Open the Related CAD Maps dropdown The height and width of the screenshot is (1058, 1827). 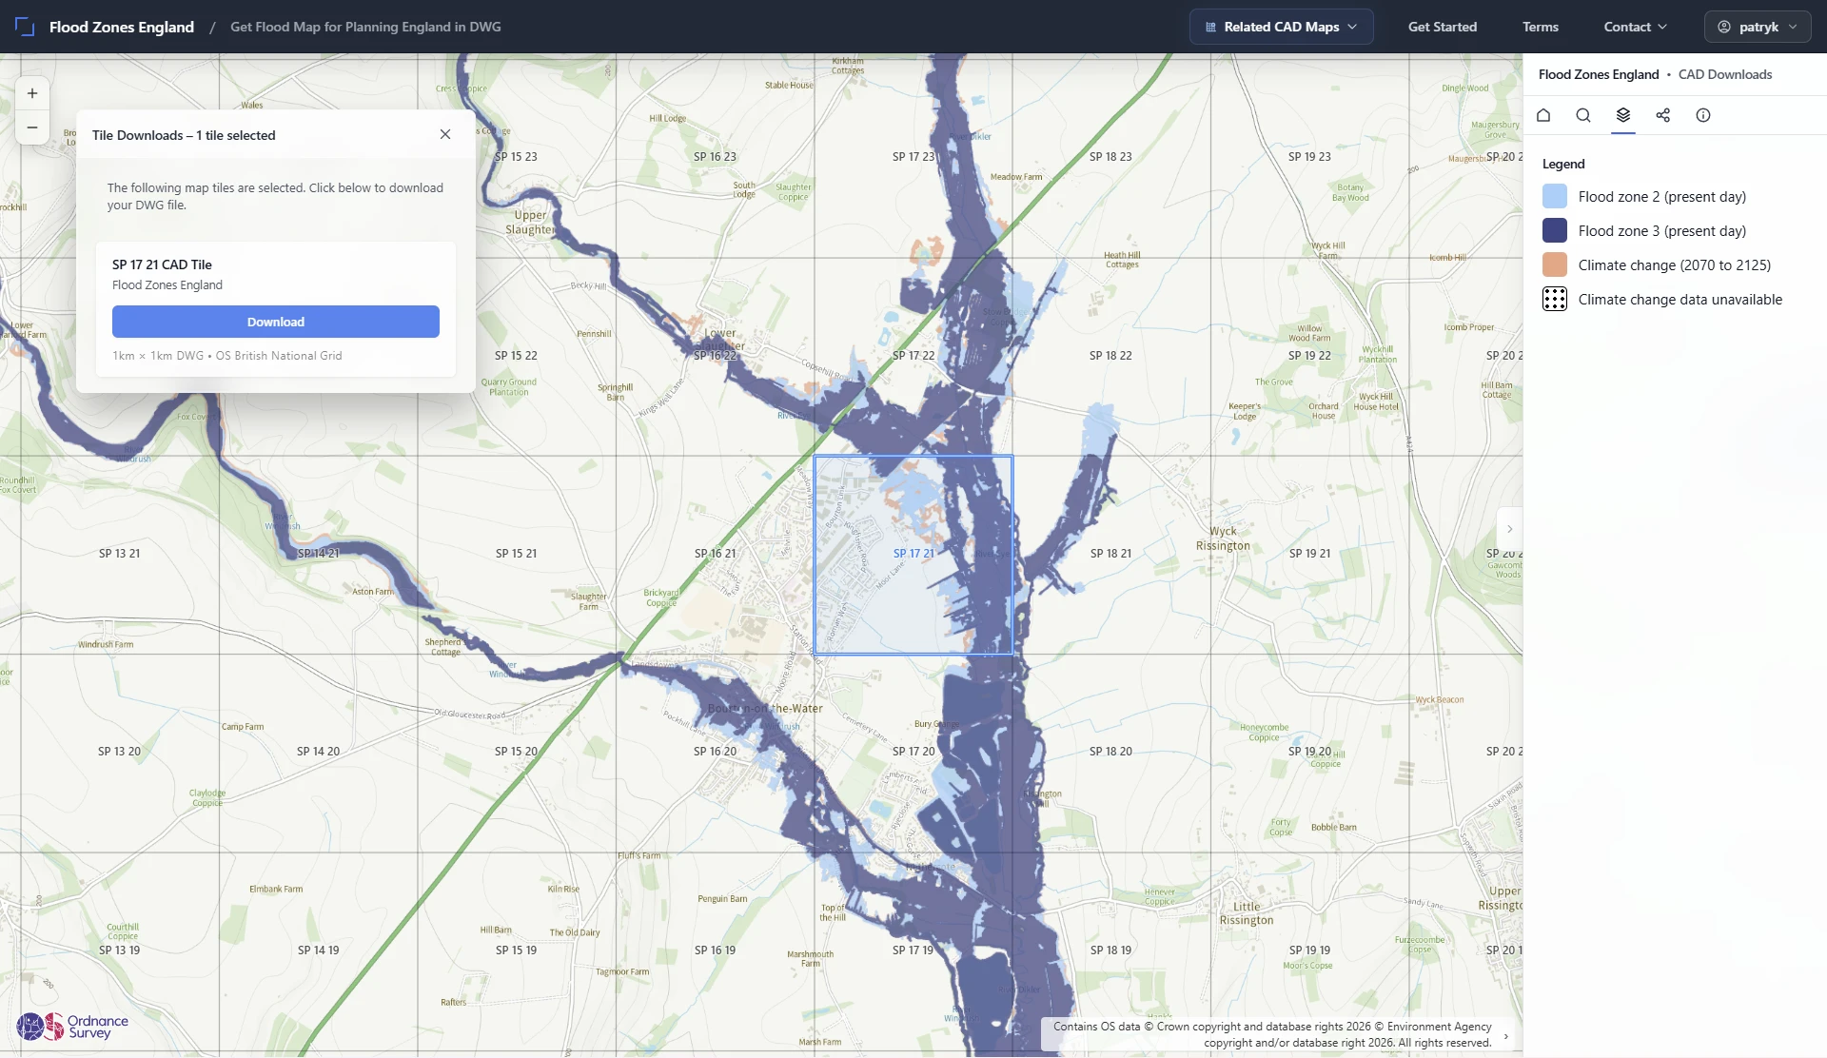coord(1281,27)
